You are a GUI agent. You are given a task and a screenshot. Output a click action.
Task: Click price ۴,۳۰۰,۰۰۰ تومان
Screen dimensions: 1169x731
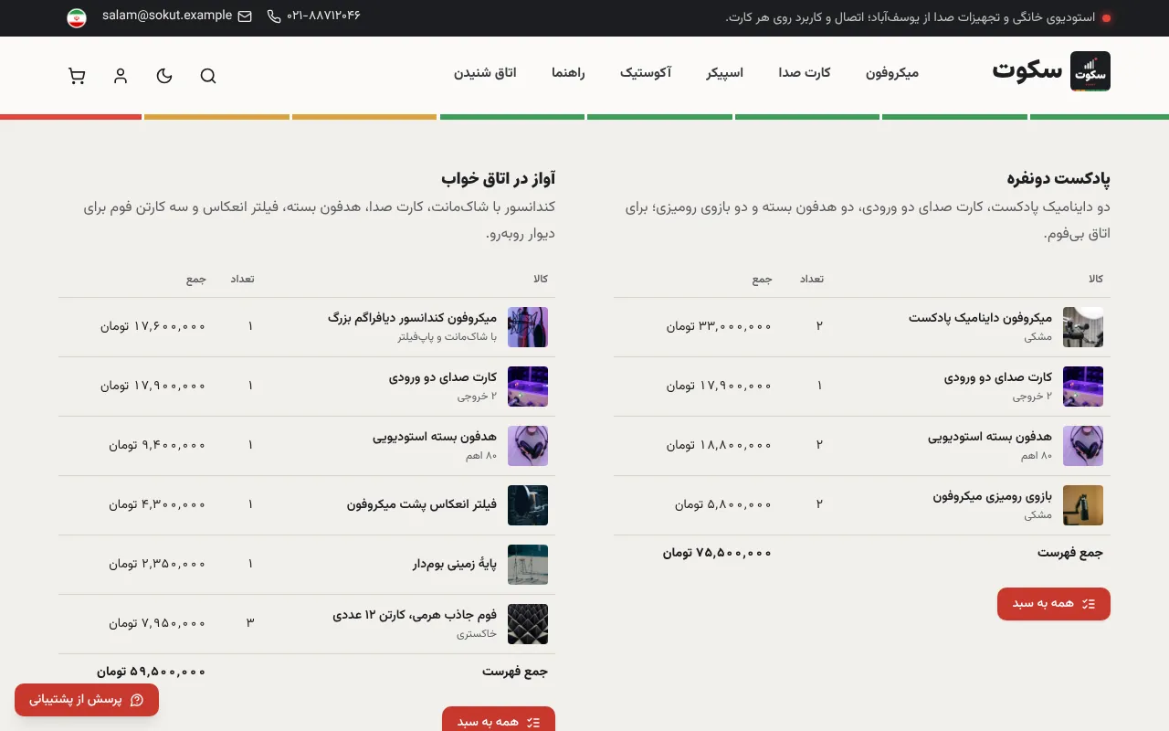pyautogui.click(x=157, y=504)
